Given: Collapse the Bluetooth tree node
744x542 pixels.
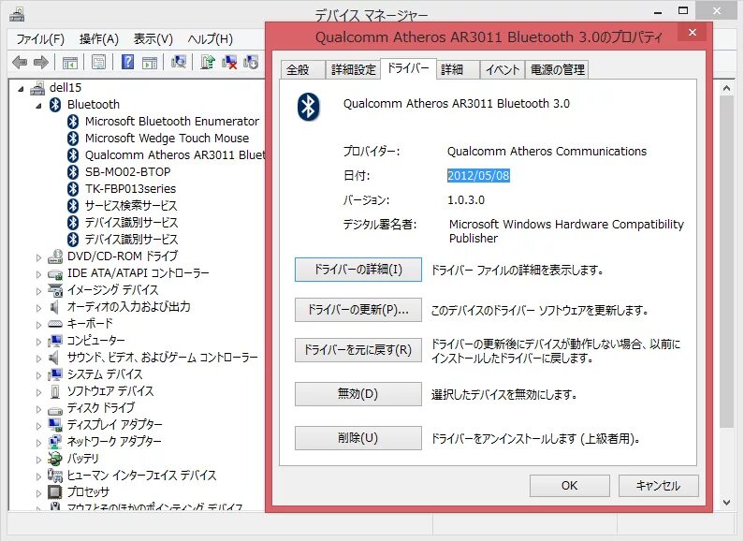Looking at the screenshot, I should pos(39,106).
